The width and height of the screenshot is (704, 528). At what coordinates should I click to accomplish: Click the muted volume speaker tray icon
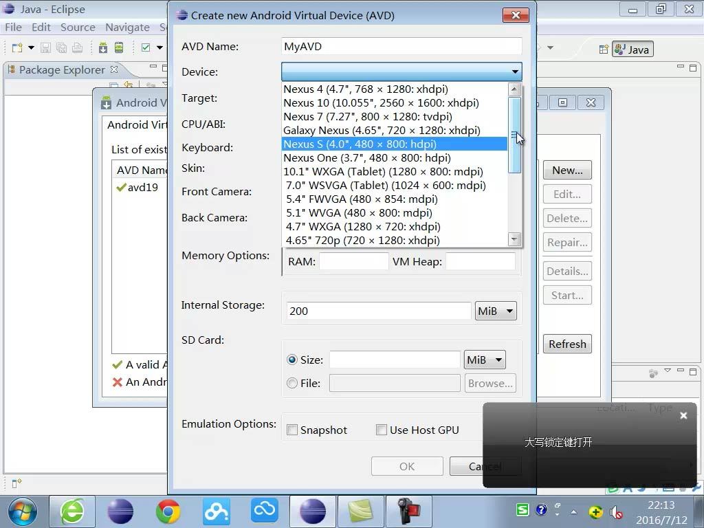tap(616, 512)
